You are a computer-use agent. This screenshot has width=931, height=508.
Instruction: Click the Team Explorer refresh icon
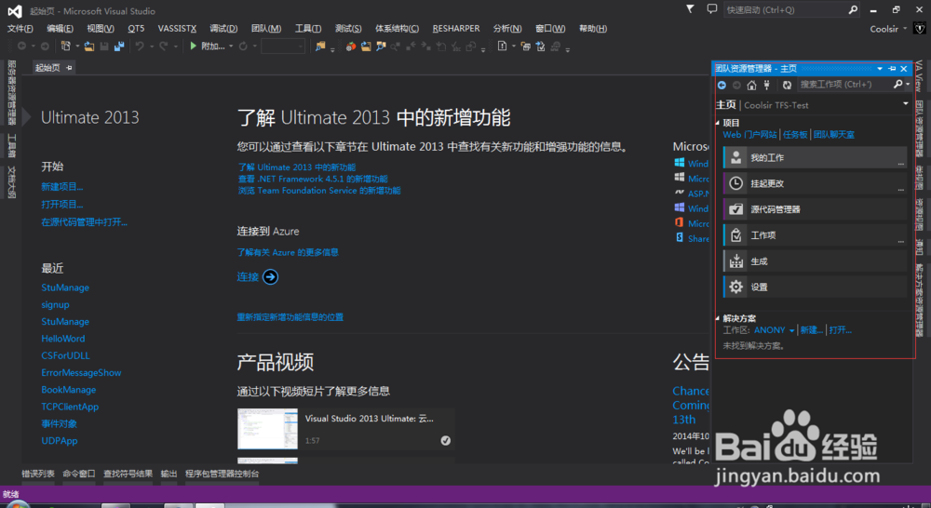[787, 85]
